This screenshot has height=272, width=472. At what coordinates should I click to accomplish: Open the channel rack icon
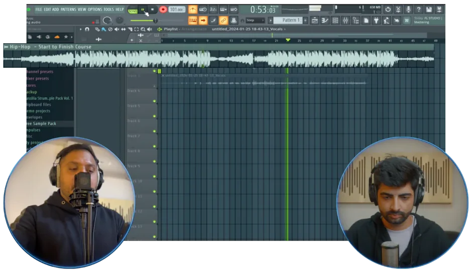(x=335, y=21)
